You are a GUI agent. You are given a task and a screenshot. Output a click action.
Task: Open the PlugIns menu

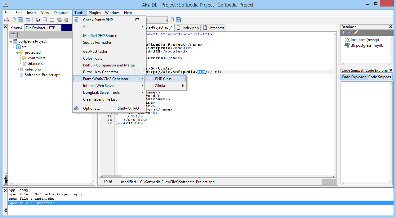tap(95, 13)
